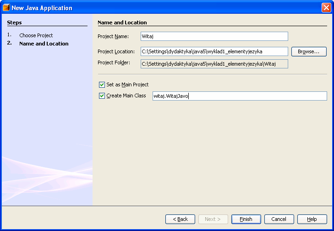Click the Project Folder path field

214,64
